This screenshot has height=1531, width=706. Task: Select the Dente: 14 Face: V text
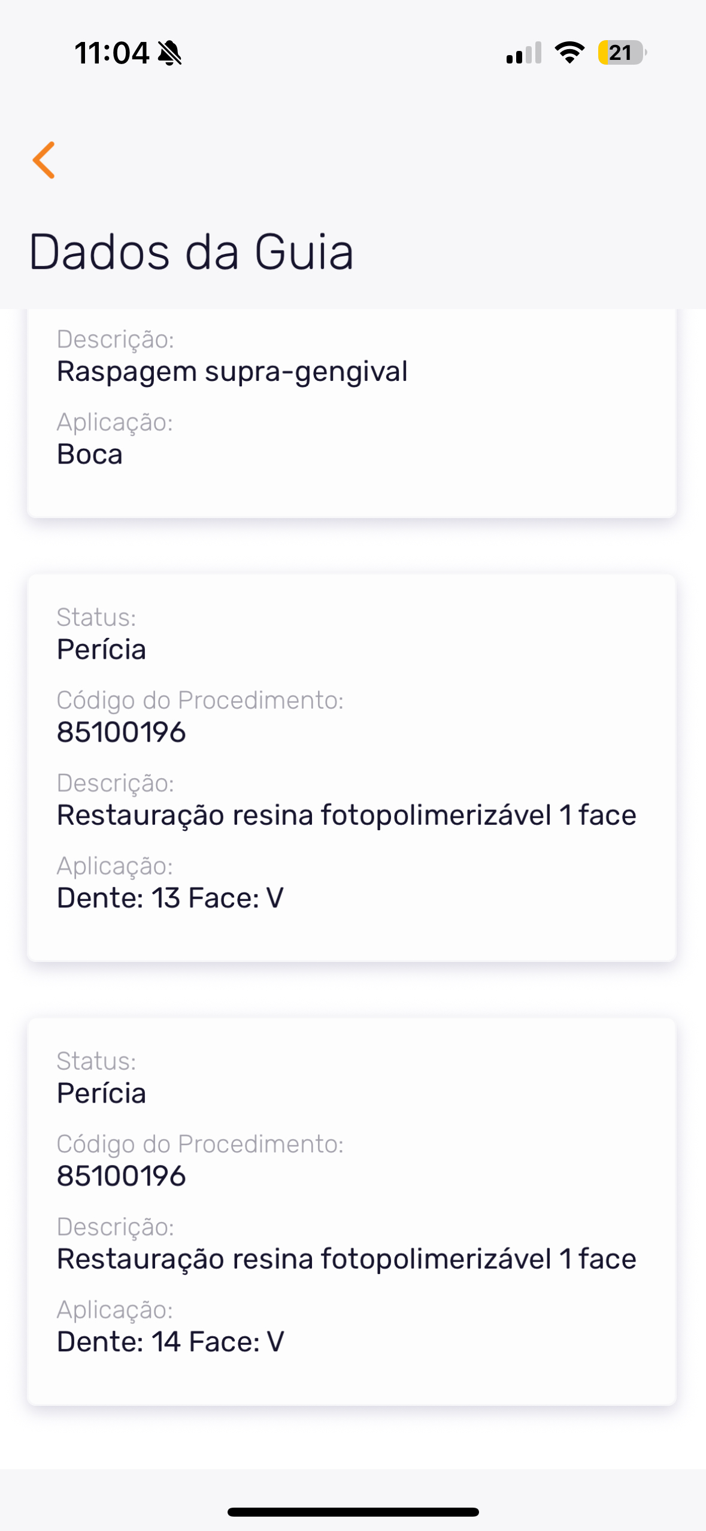click(x=170, y=1342)
